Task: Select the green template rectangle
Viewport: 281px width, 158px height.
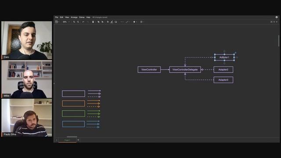Action: click(73, 114)
